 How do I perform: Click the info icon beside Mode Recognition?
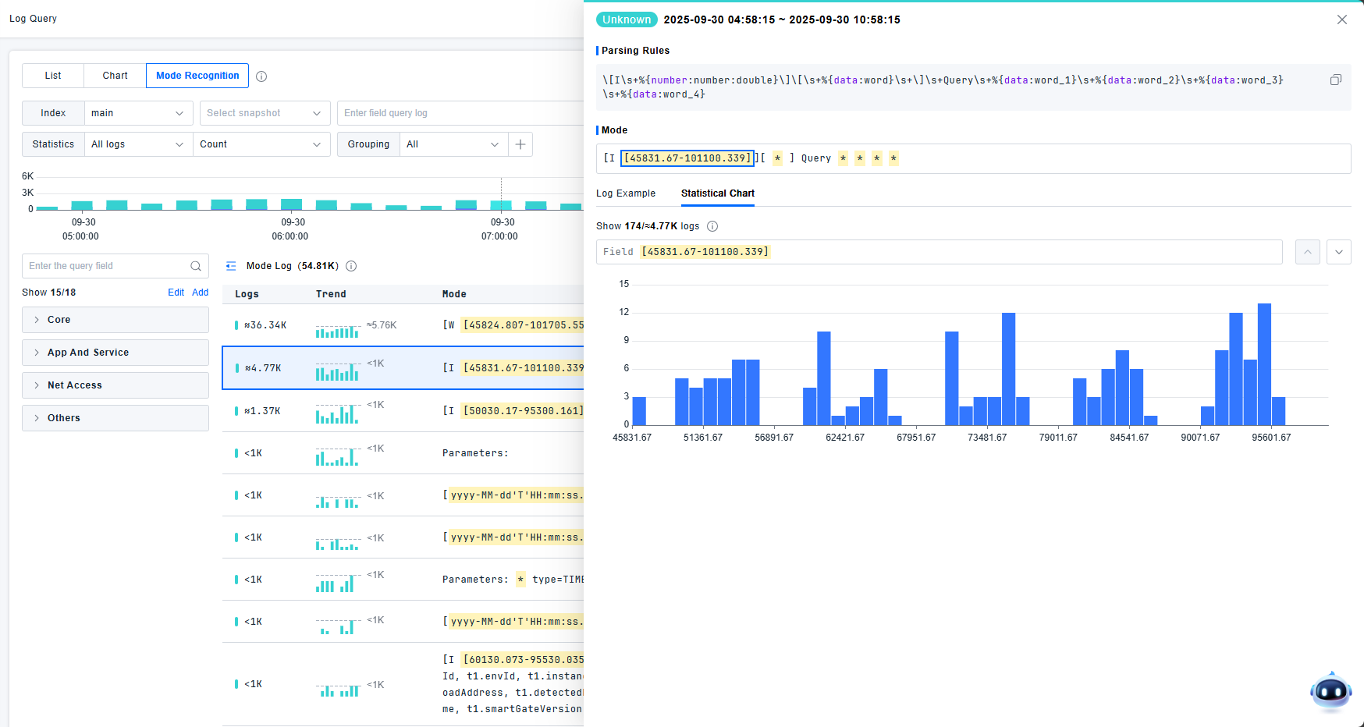(261, 76)
